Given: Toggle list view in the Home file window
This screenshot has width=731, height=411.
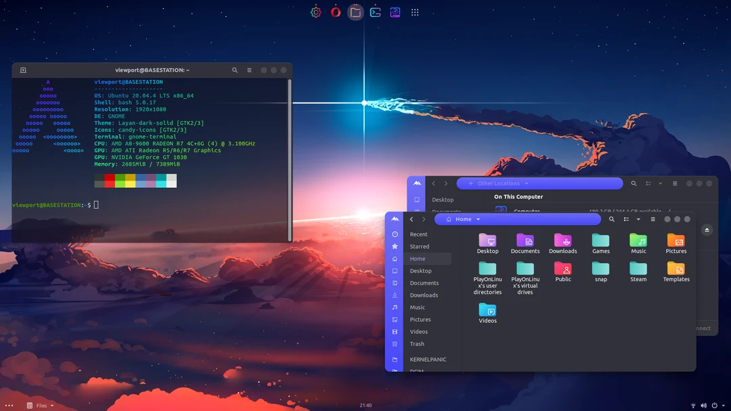Looking at the screenshot, I should pos(625,219).
